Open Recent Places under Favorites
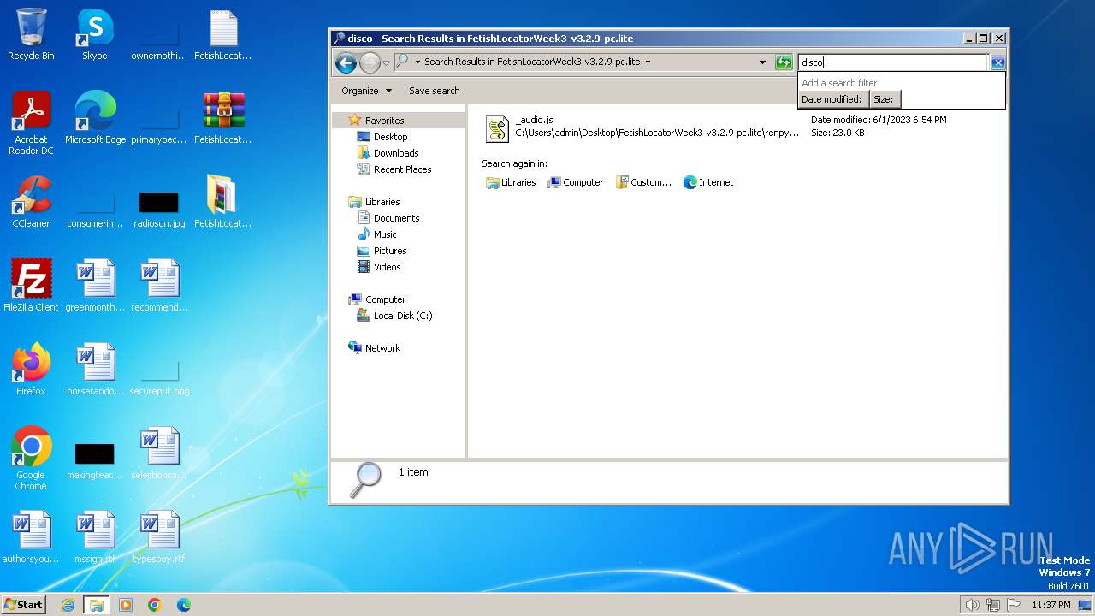Viewport: 1095px width, 616px height. coord(402,169)
